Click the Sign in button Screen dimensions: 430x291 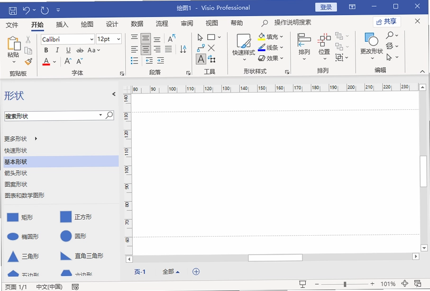click(326, 7)
